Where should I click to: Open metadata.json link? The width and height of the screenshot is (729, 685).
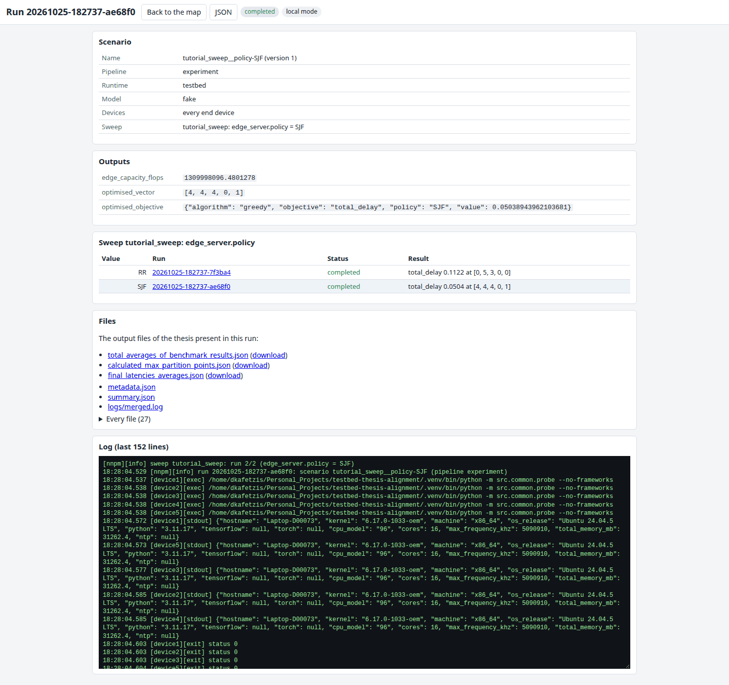coord(132,387)
